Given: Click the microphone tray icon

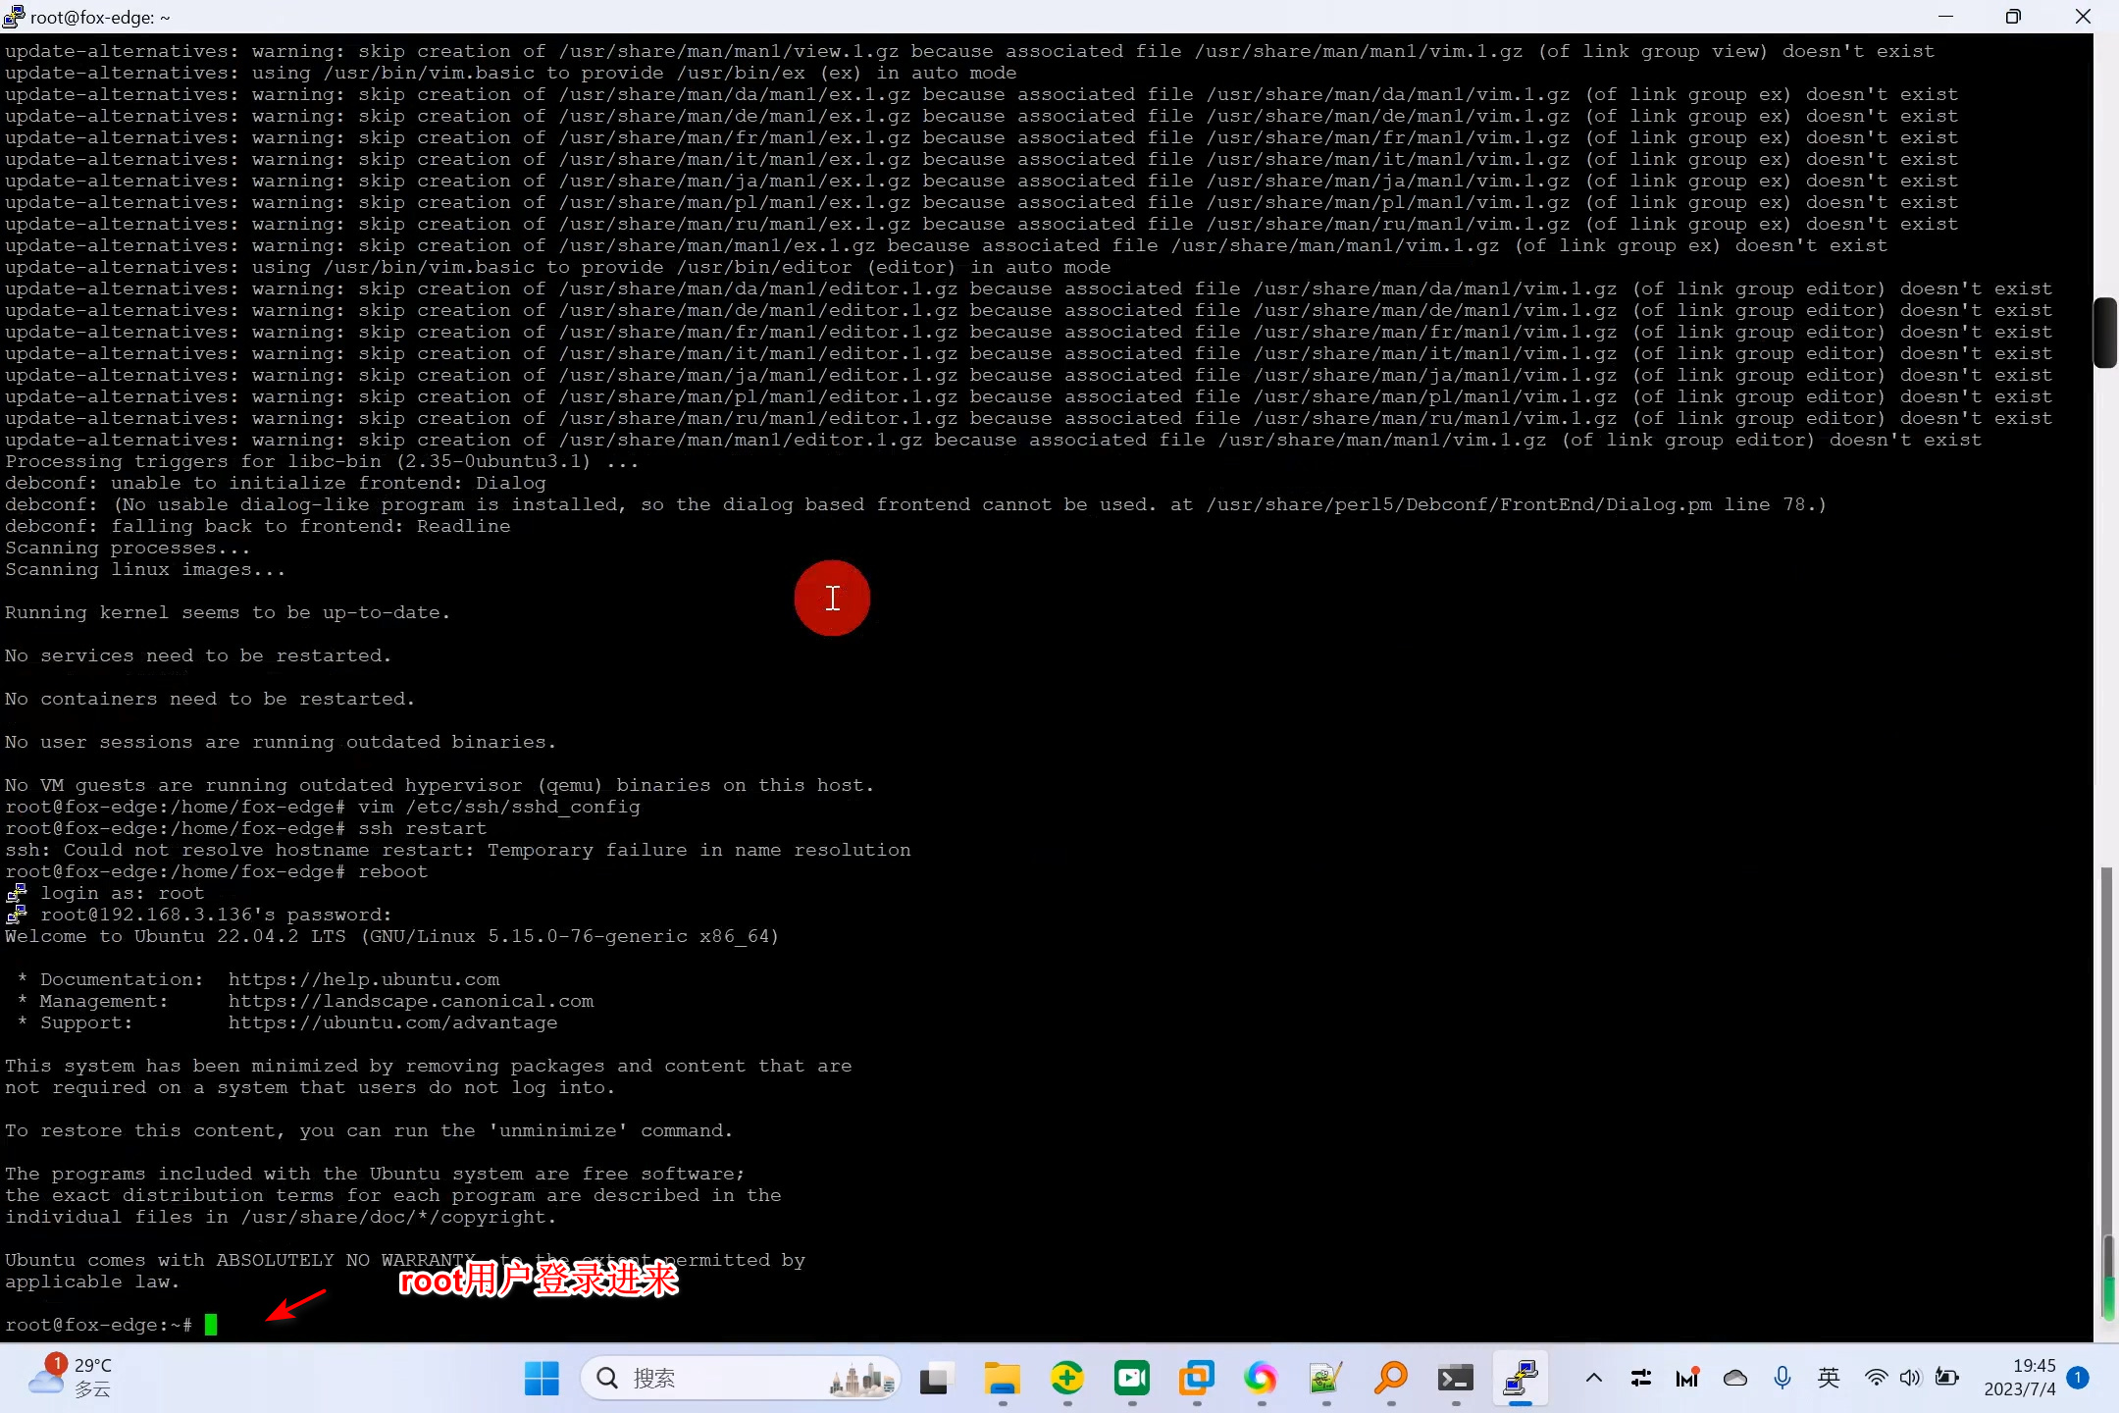Looking at the screenshot, I should click(1783, 1379).
